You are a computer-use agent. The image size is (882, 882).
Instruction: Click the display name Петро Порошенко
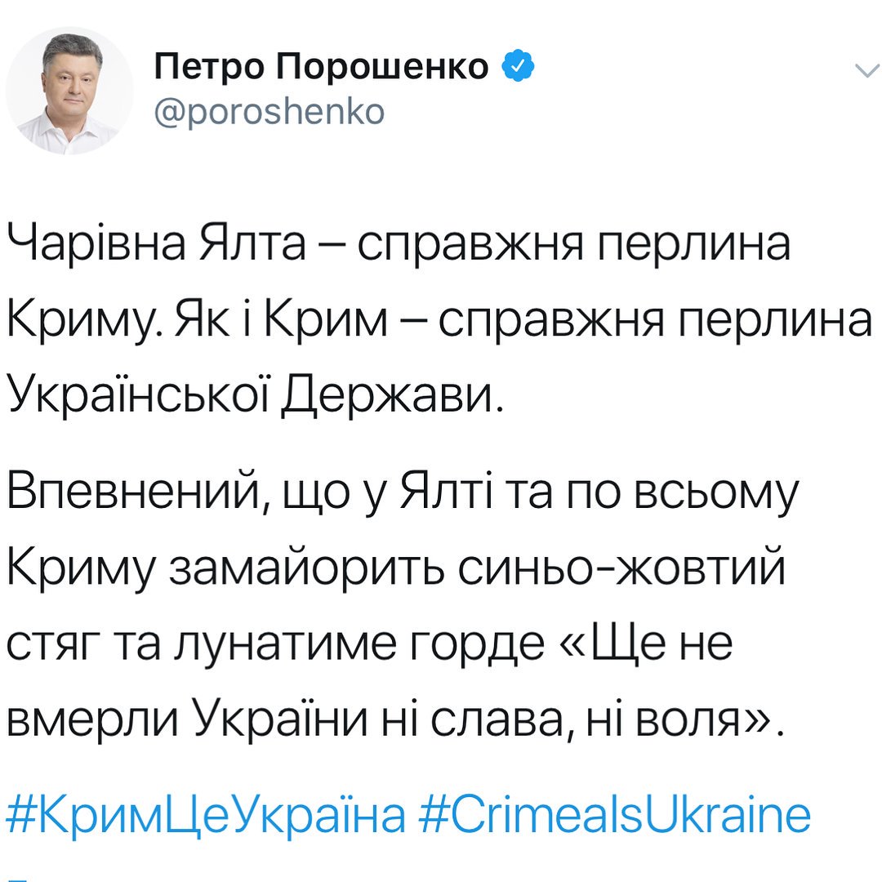coord(322,67)
